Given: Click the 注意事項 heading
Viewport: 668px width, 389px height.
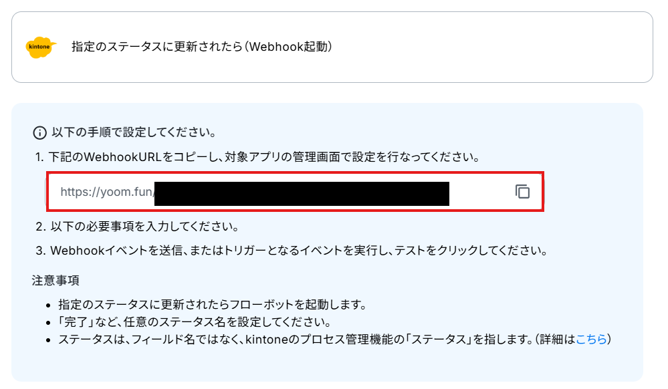Looking at the screenshot, I should click(55, 280).
